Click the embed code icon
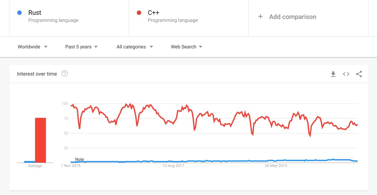 (x=346, y=74)
